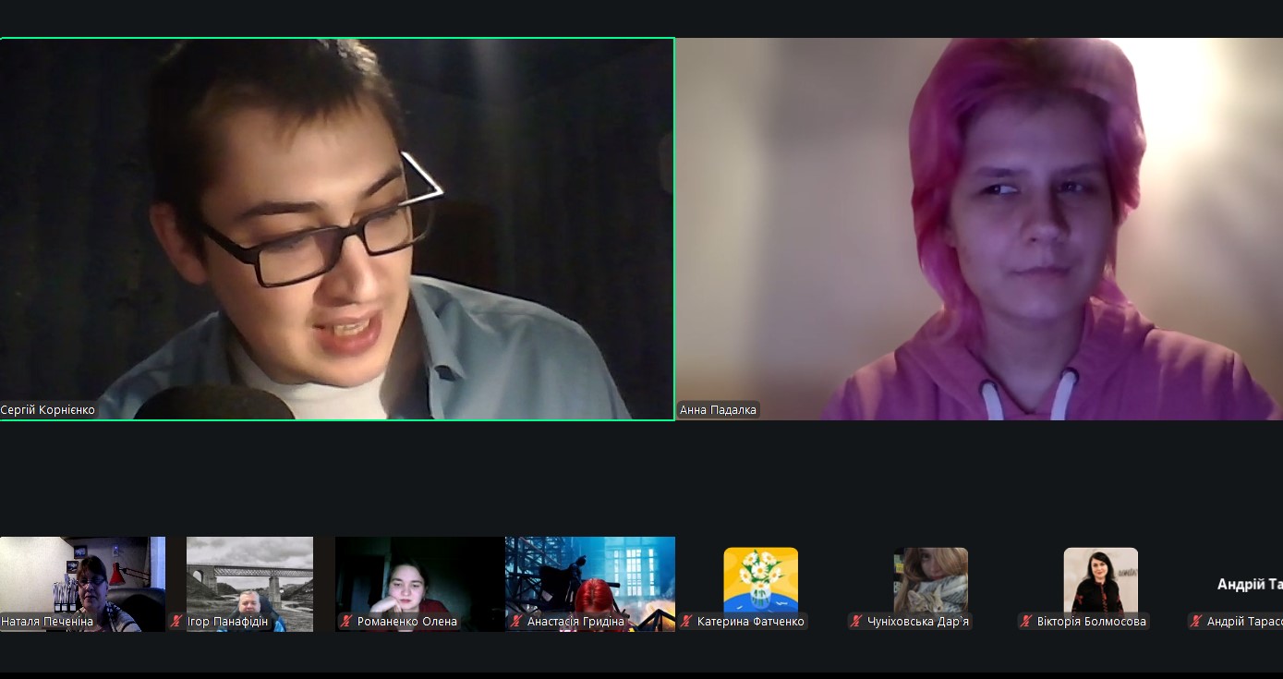1283x679 pixels.
Task: Click Катерина Фатченко's daisy flowers avatar
Action: (x=760, y=579)
